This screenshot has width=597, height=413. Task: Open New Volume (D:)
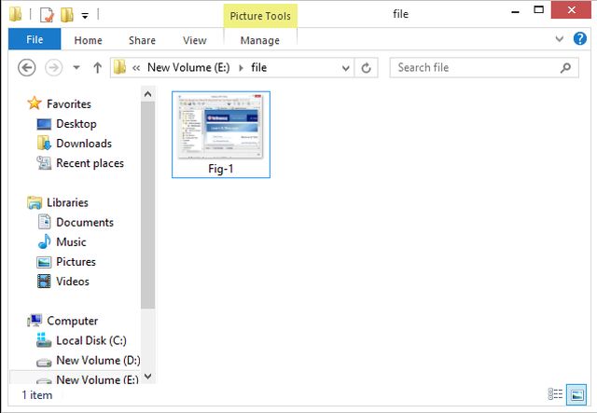98,361
